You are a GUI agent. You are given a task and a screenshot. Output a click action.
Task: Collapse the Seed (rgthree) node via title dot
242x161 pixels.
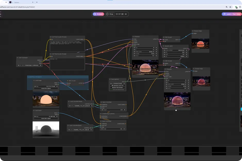(x=110, y=79)
